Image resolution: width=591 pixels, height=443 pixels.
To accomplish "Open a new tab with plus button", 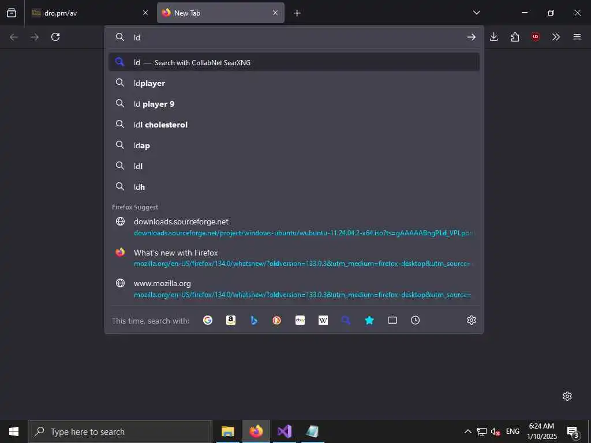I will point(297,13).
